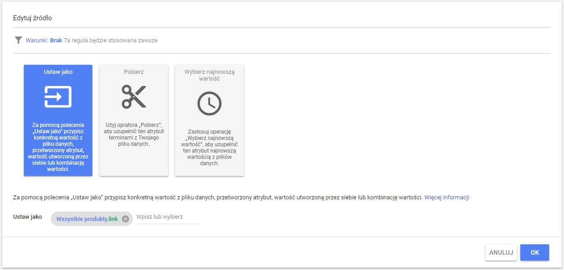The height and width of the screenshot is (270, 564).
Task: Click the Brak conditions value
Action: [56, 40]
